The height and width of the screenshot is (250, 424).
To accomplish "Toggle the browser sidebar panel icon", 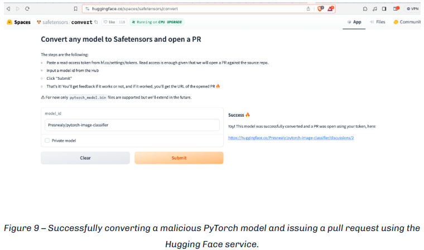I will [384, 9].
